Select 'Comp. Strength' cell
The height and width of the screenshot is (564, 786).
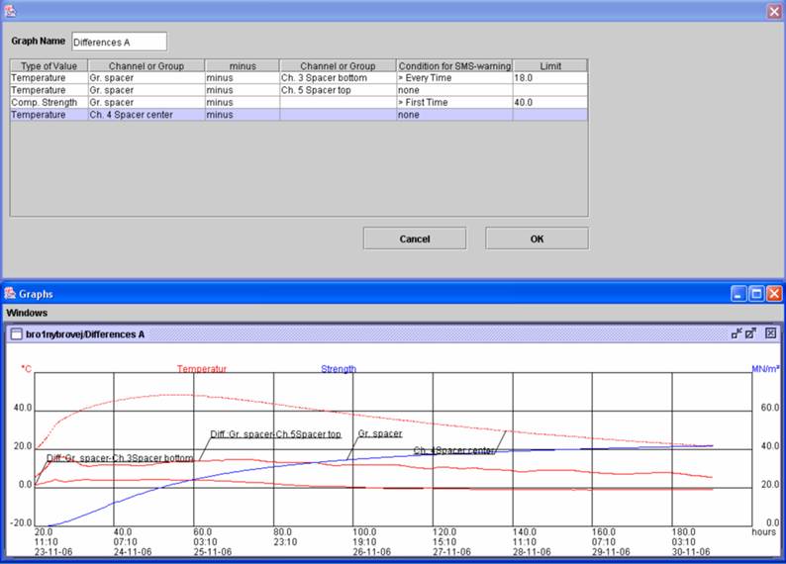click(49, 102)
